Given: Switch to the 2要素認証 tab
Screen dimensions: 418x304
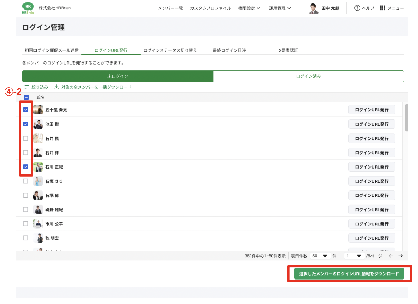Looking at the screenshot, I should pos(288,50).
